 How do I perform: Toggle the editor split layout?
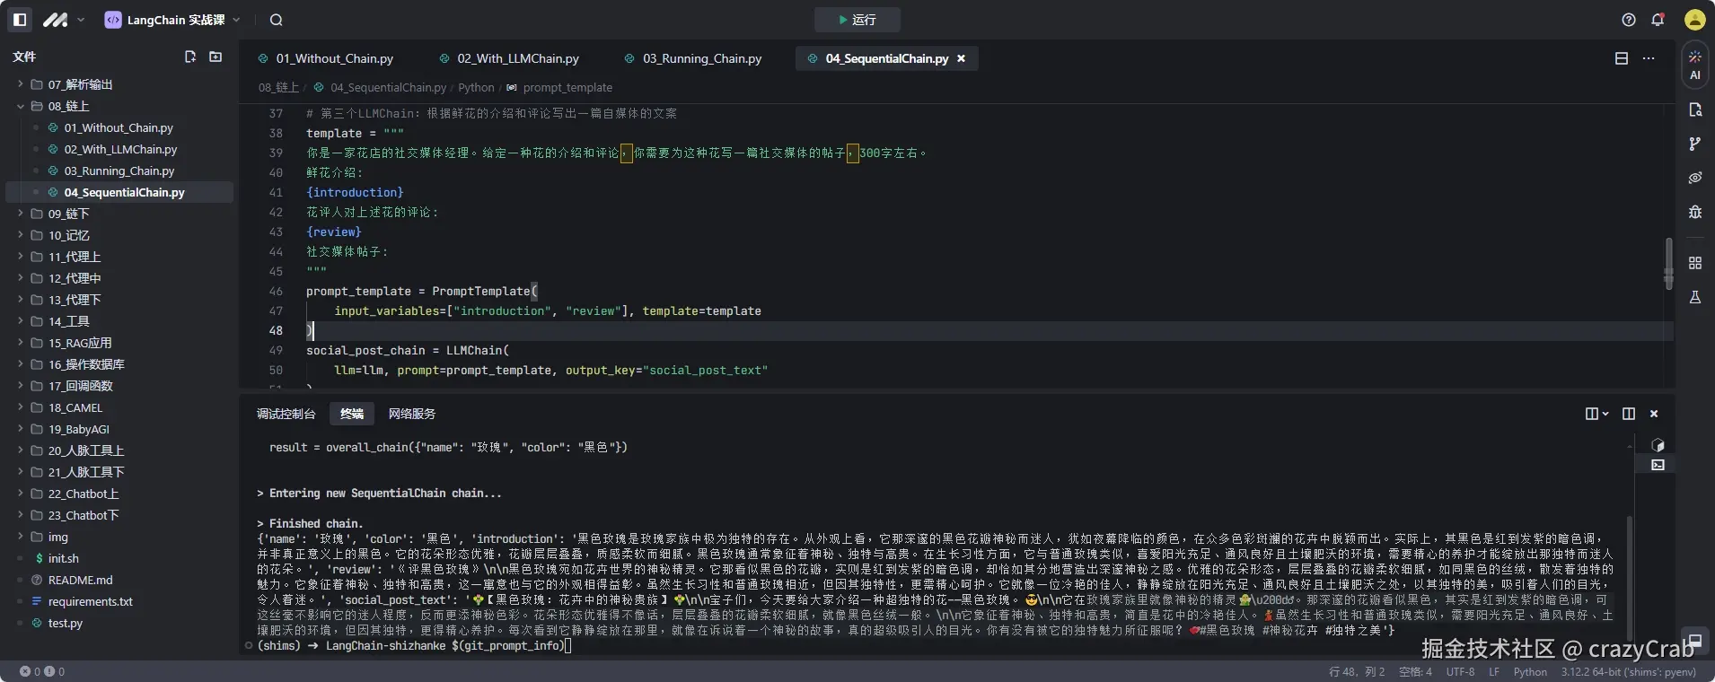(1621, 58)
